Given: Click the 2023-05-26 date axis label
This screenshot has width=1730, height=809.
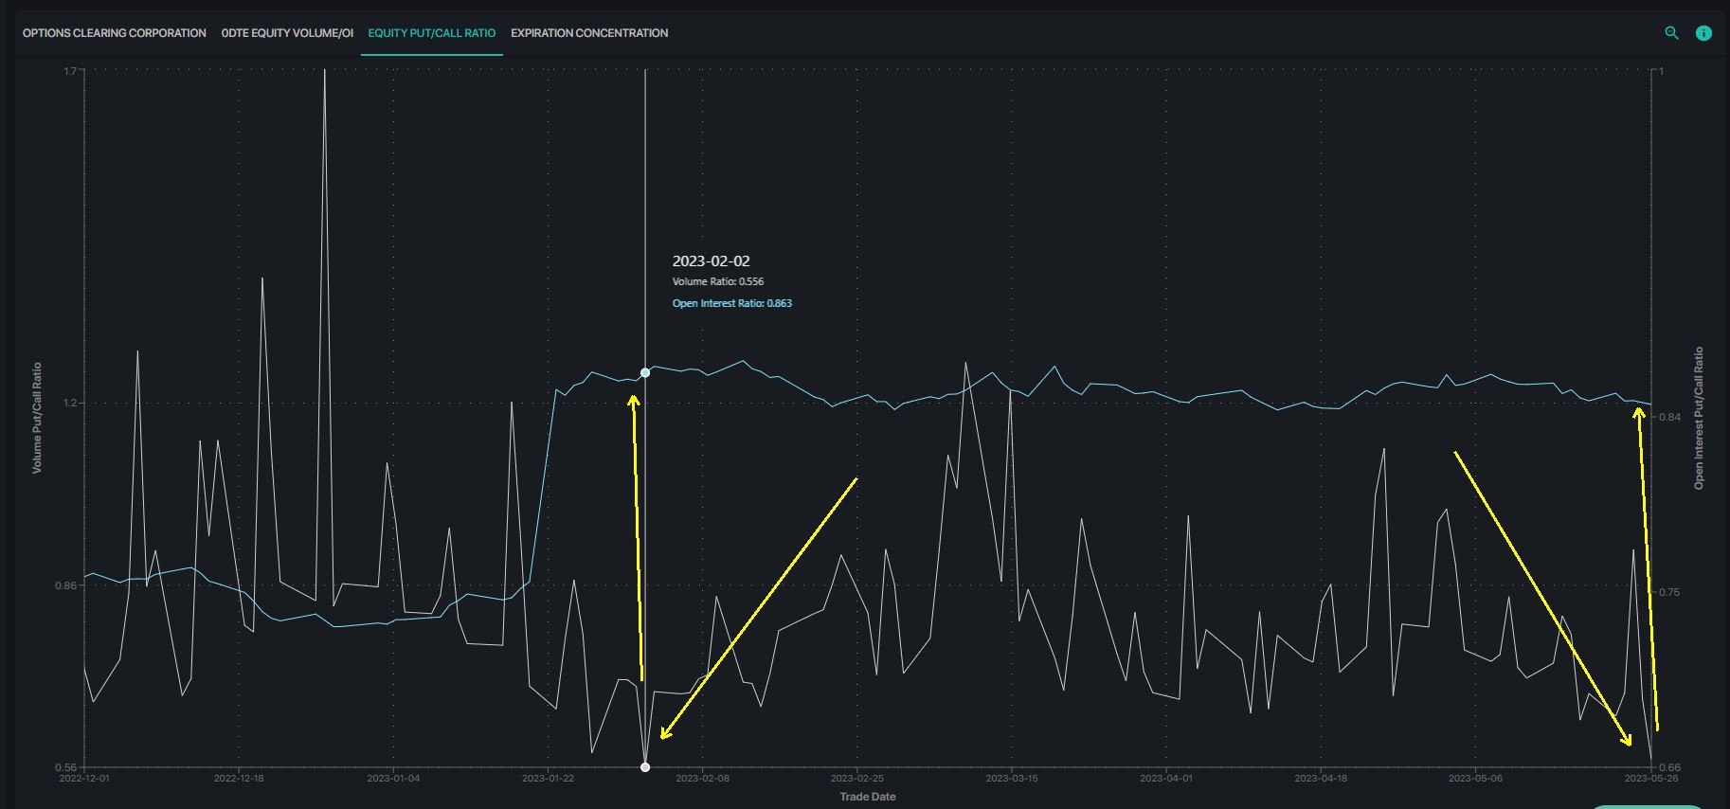Looking at the screenshot, I should click(1650, 779).
